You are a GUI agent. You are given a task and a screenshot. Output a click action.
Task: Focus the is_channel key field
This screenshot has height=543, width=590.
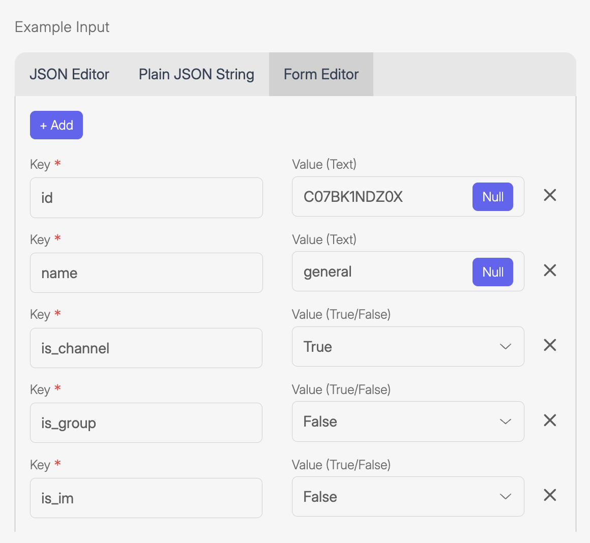pos(146,348)
